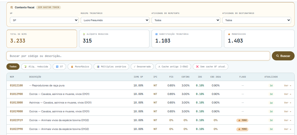Click NCM code 01012100
297x135 pixels.
tap(17, 85)
